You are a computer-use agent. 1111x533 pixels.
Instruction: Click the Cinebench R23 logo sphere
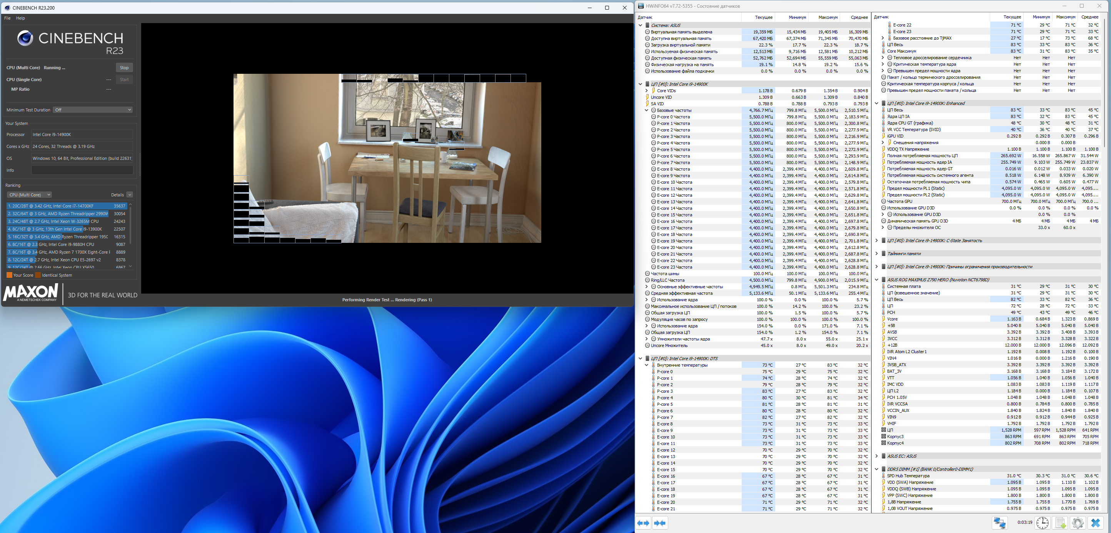coord(25,38)
